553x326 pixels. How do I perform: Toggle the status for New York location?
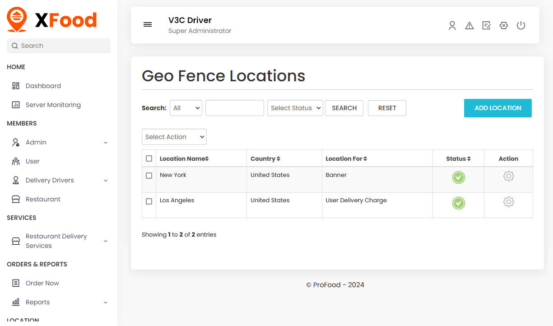[x=458, y=177]
